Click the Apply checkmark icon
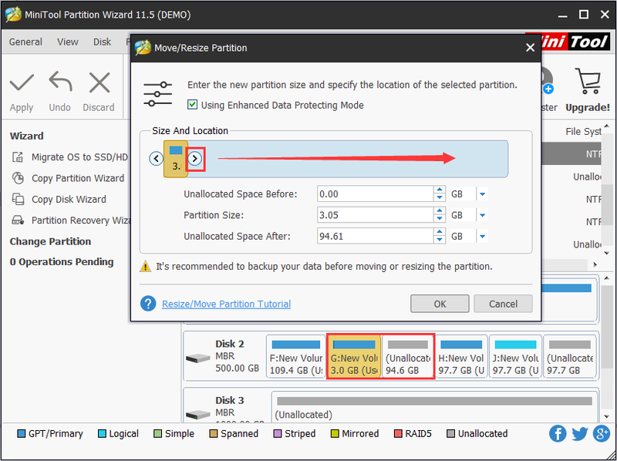 click(22, 83)
